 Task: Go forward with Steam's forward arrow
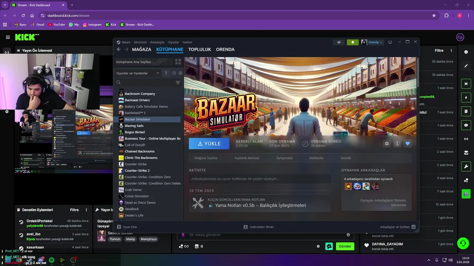coord(126,50)
